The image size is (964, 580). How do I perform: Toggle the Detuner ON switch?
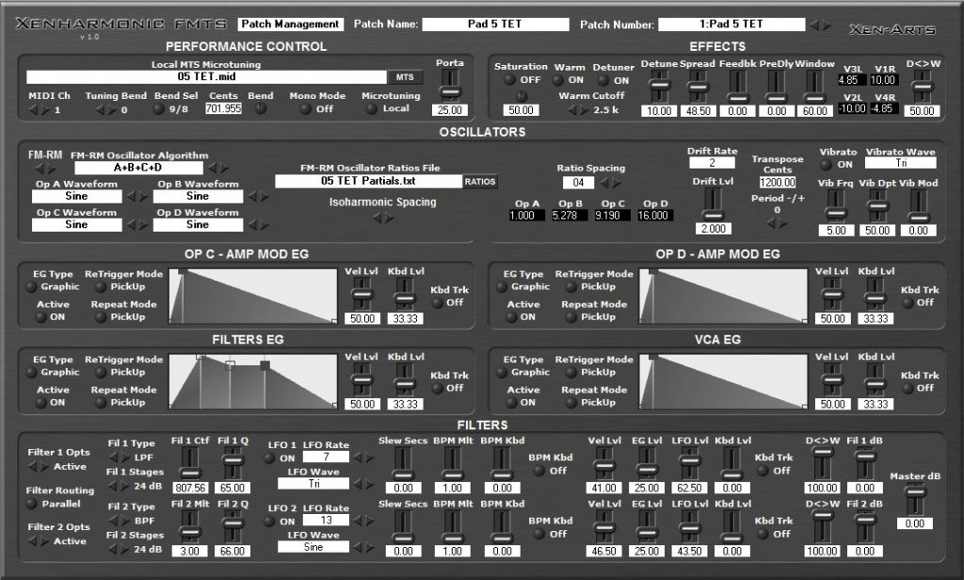(603, 80)
